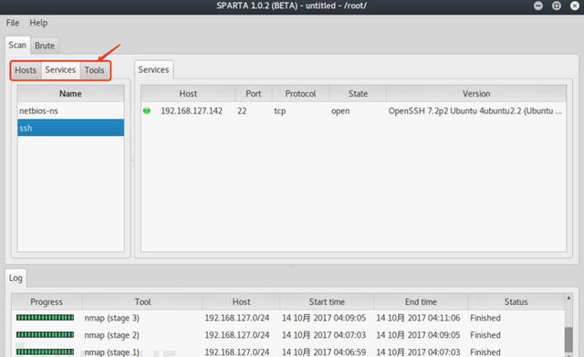Click the nmap (stage 3) progress bar
Screen dimensions: 584x357
(x=45, y=318)
